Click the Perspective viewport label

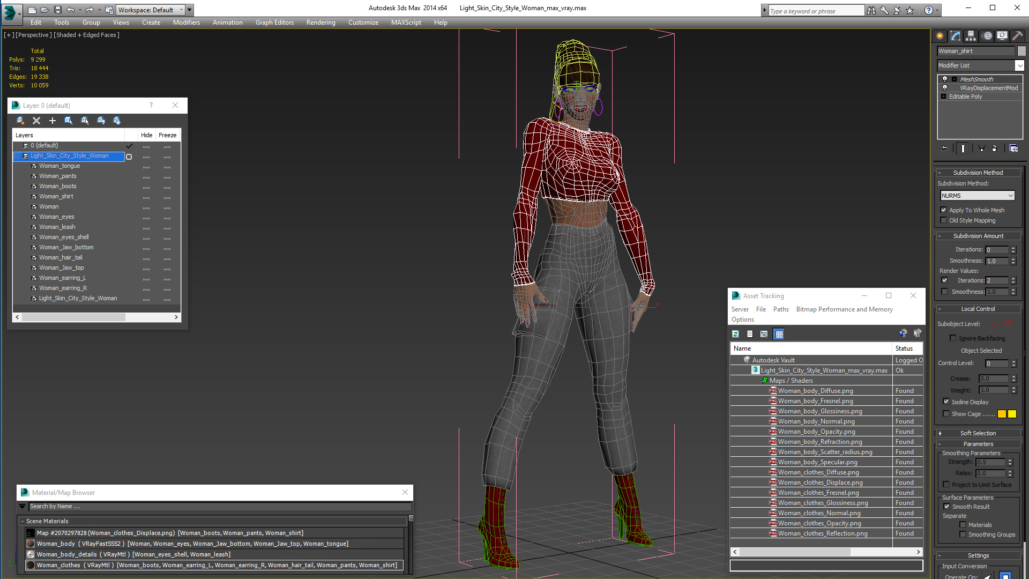34,35
